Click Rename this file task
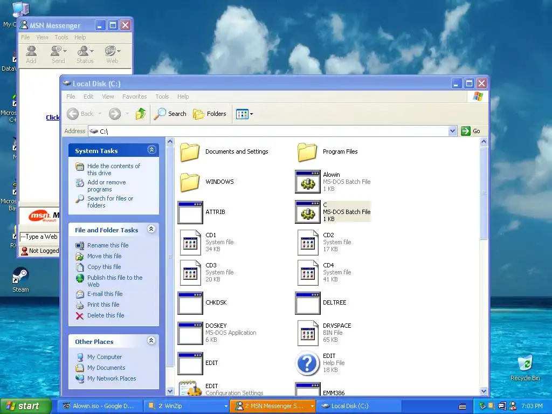 [108, 245]
